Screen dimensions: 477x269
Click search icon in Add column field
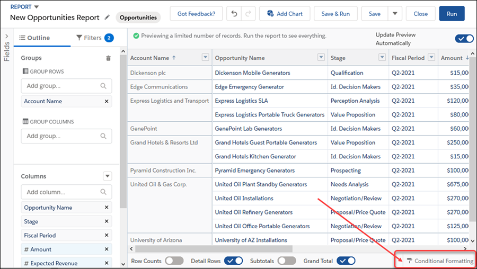pyautogui.click(x=103, y=192)
